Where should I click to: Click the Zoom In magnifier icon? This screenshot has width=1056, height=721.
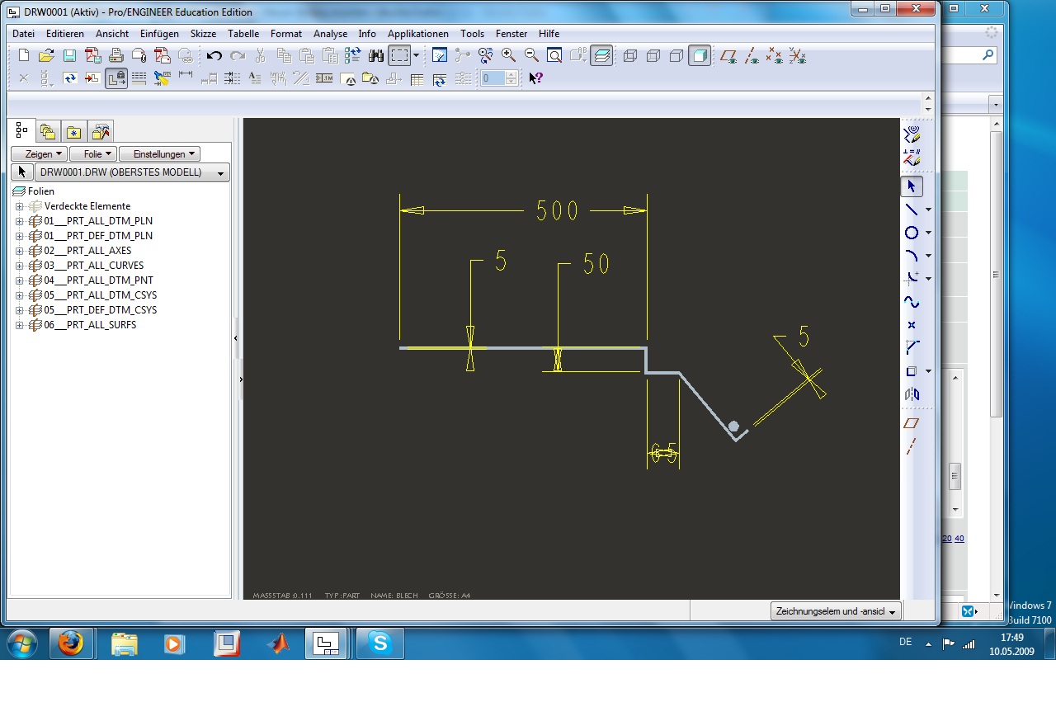[x=509, y=56]
